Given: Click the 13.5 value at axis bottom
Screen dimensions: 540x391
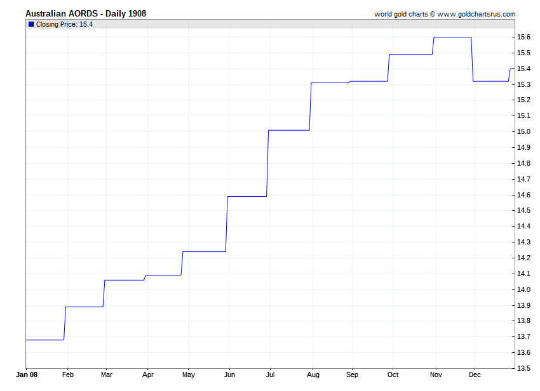Looking at the screenshot, I should pyautogui.click(x=523, y=368).
